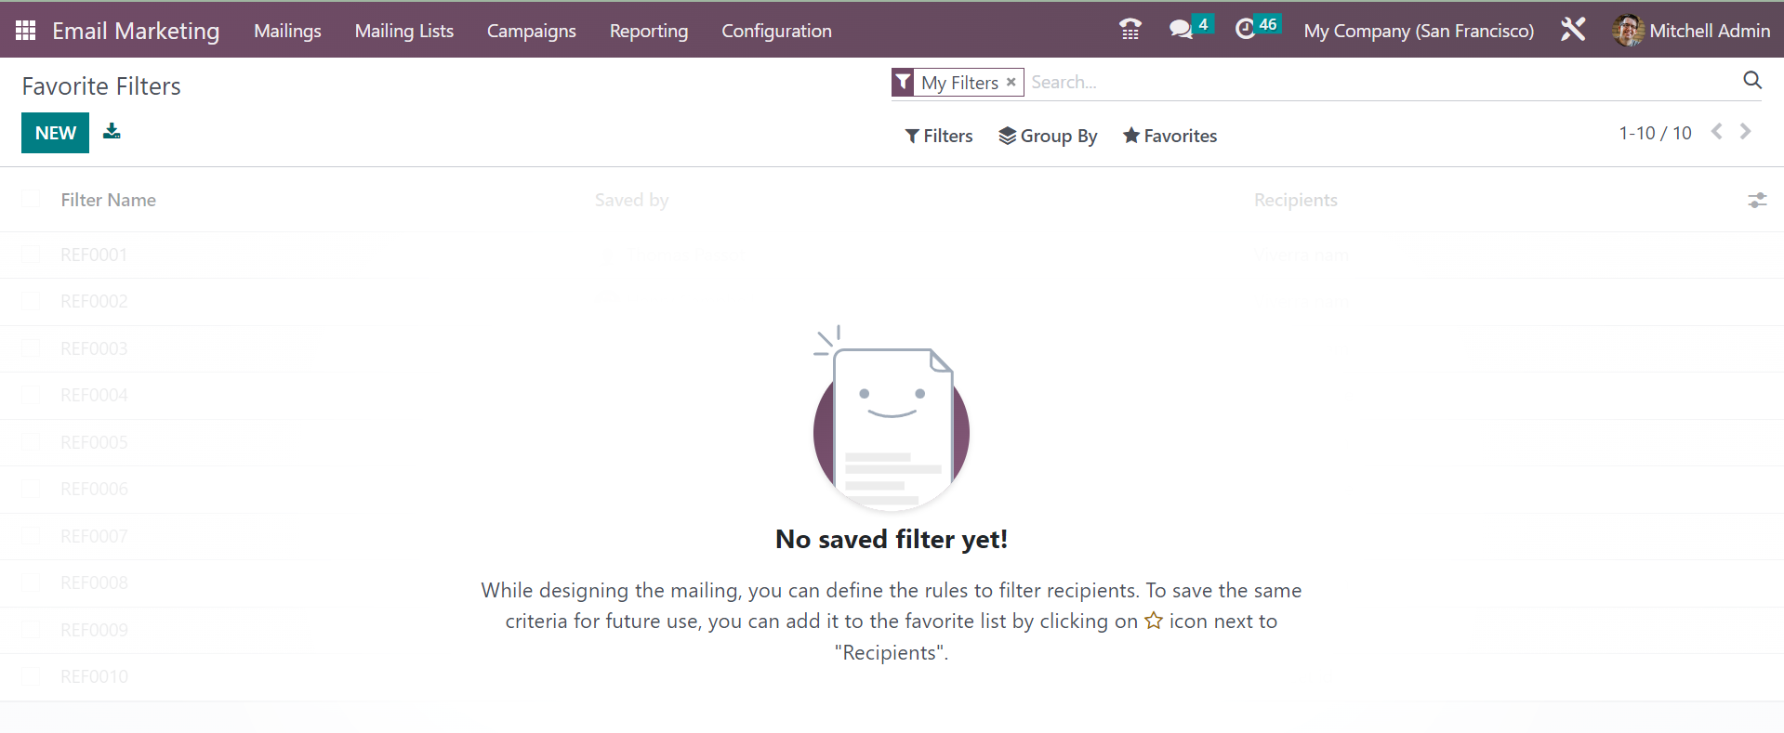Check the REF0008 row checkbox
1784x733 pixels.
click(31, 582)
